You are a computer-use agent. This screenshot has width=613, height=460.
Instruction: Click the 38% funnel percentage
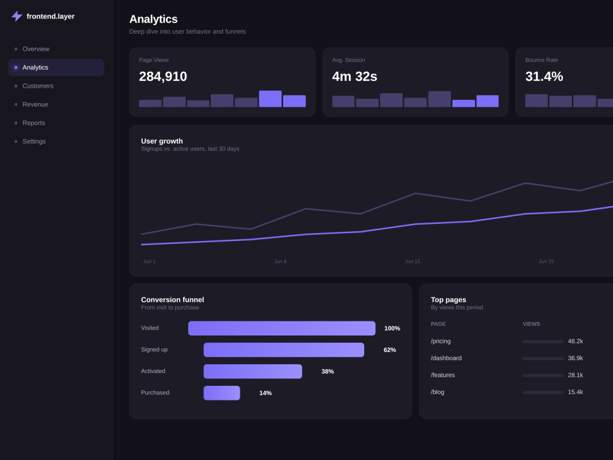click(327, 372)
